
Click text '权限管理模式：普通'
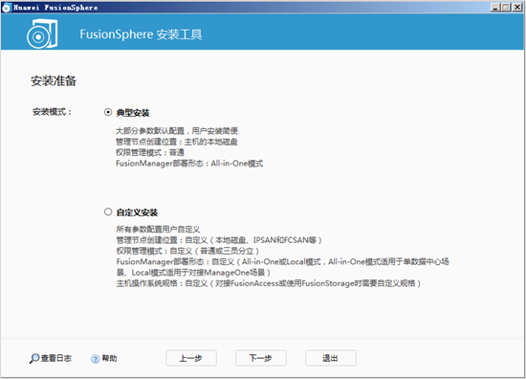click(x=150, y=152)
